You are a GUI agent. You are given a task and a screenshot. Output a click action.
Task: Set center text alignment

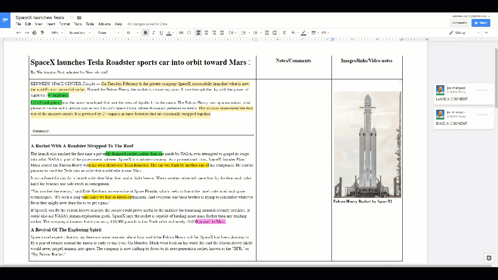(206, 33)
